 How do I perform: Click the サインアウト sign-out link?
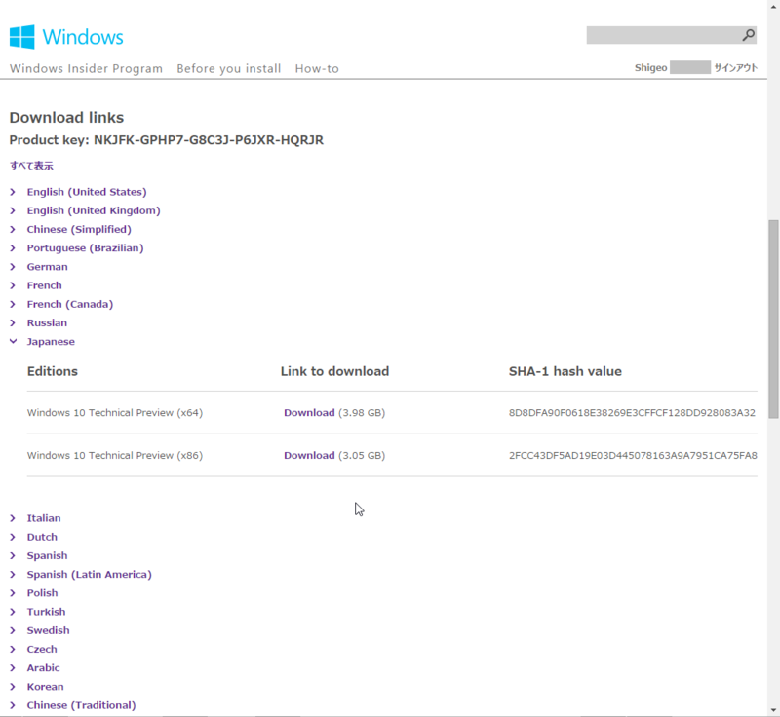(736, 67)
